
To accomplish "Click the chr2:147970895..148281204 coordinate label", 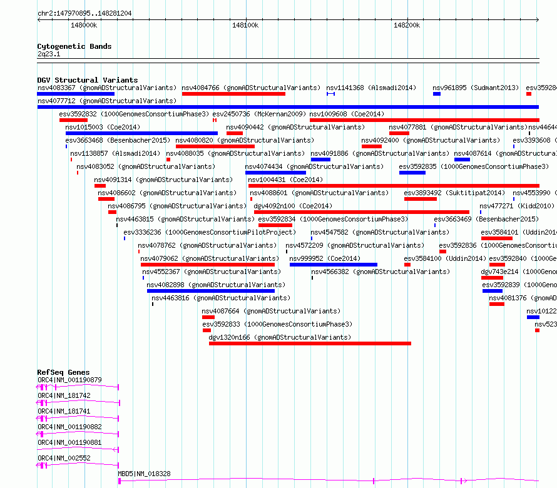I will coord(84,13).
